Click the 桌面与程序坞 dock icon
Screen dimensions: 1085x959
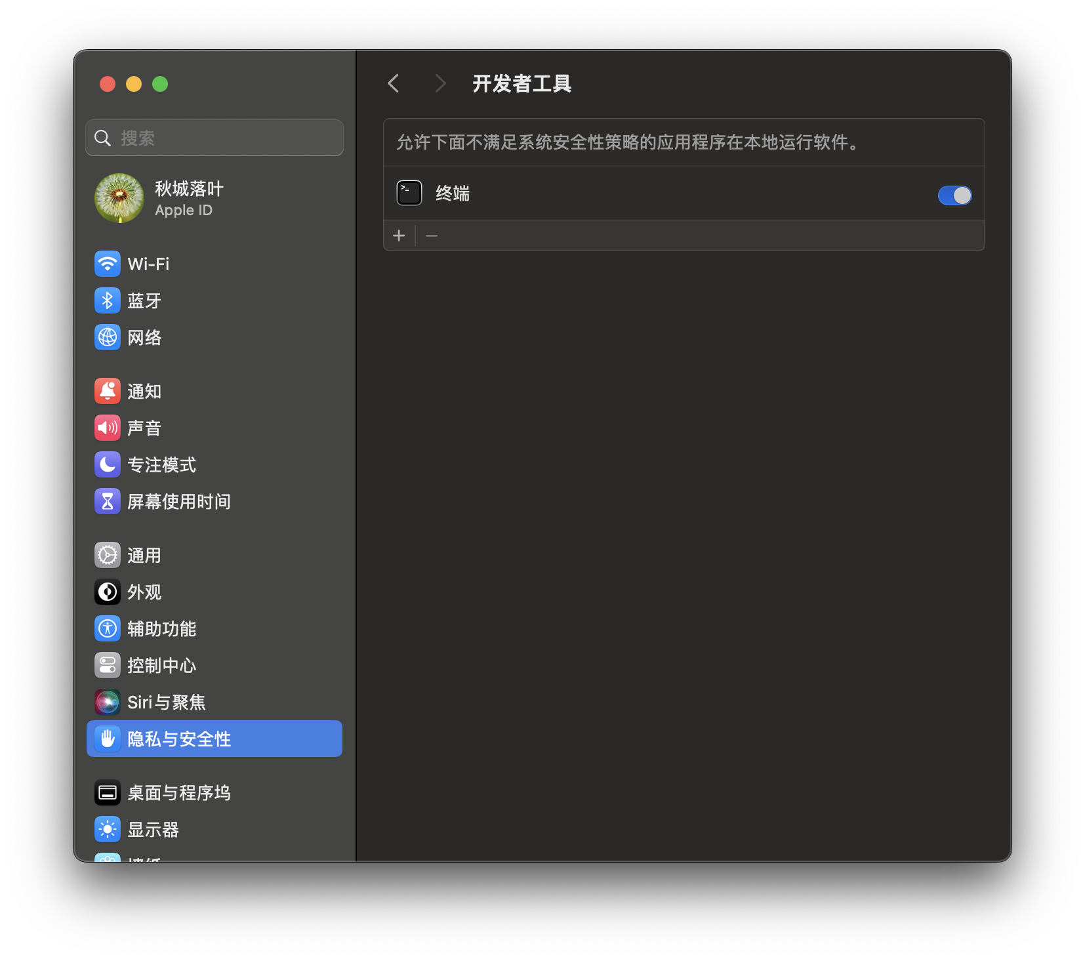coord(108,792)
